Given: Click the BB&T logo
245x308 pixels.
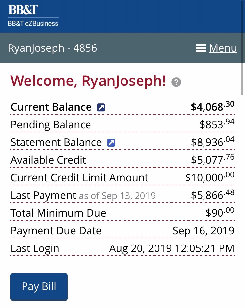Looking at the screenshot, I should [23, 10].
